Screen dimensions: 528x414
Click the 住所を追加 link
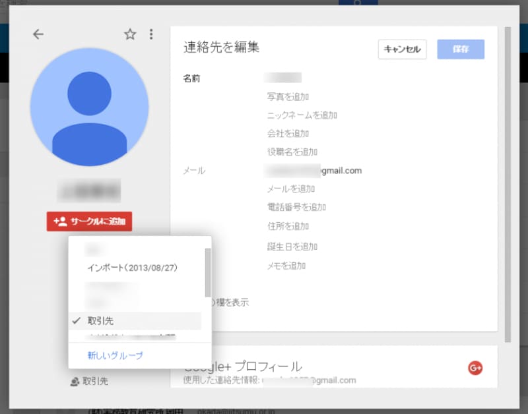tap(288, 226)
